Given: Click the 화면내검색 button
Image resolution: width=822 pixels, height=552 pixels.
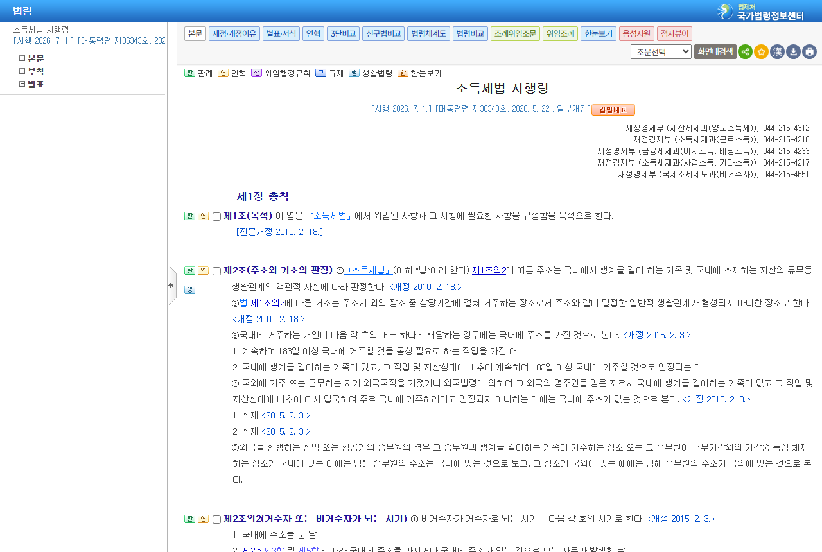Looking at the screenshot, I should click(715, 52).
